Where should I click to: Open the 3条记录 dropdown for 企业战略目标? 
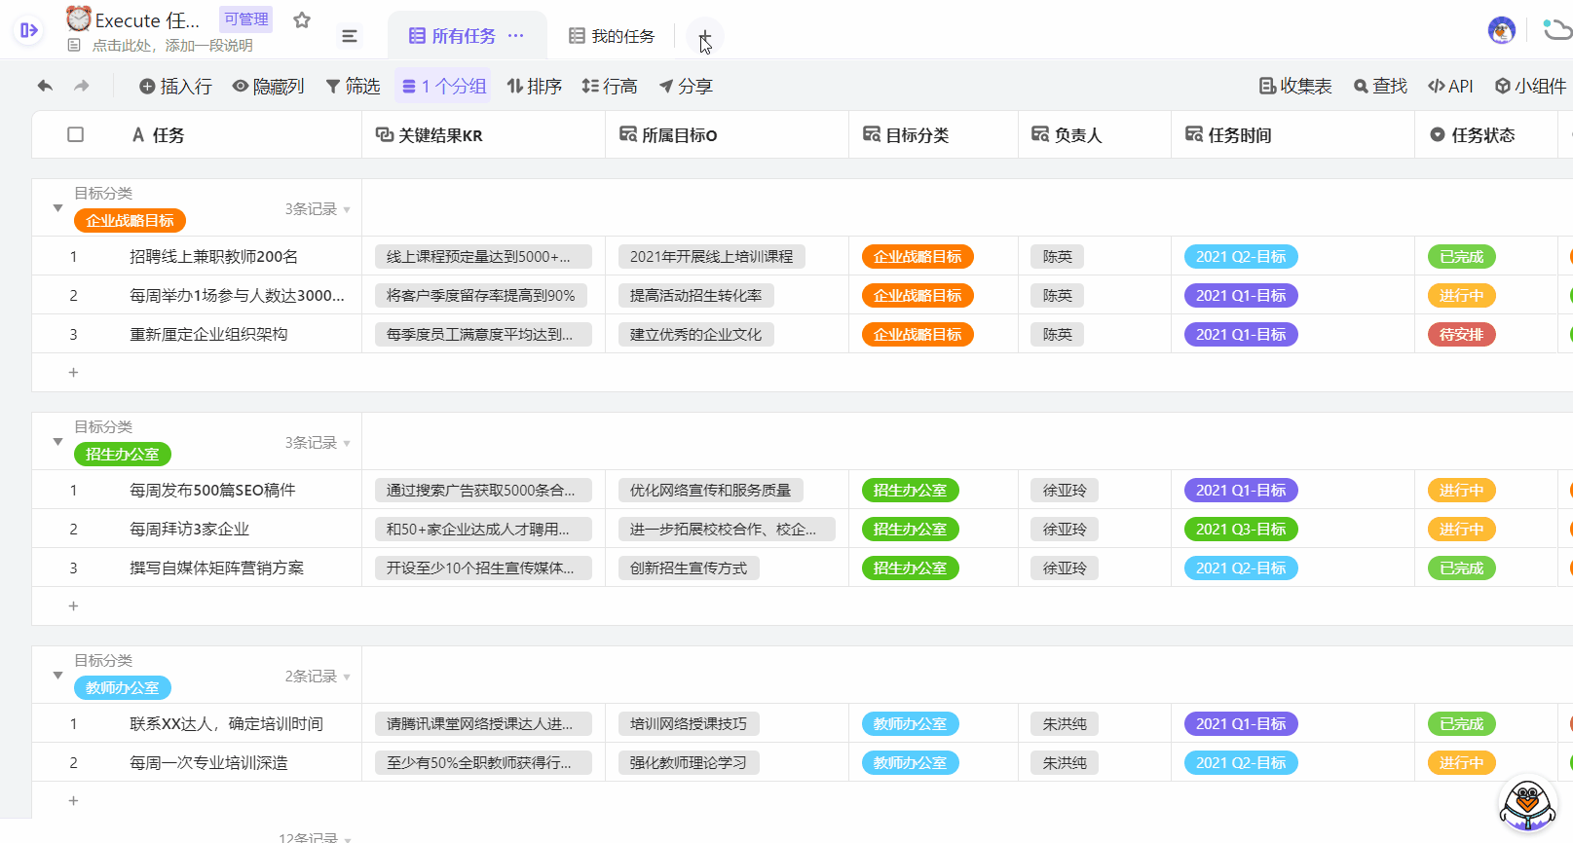318,209
